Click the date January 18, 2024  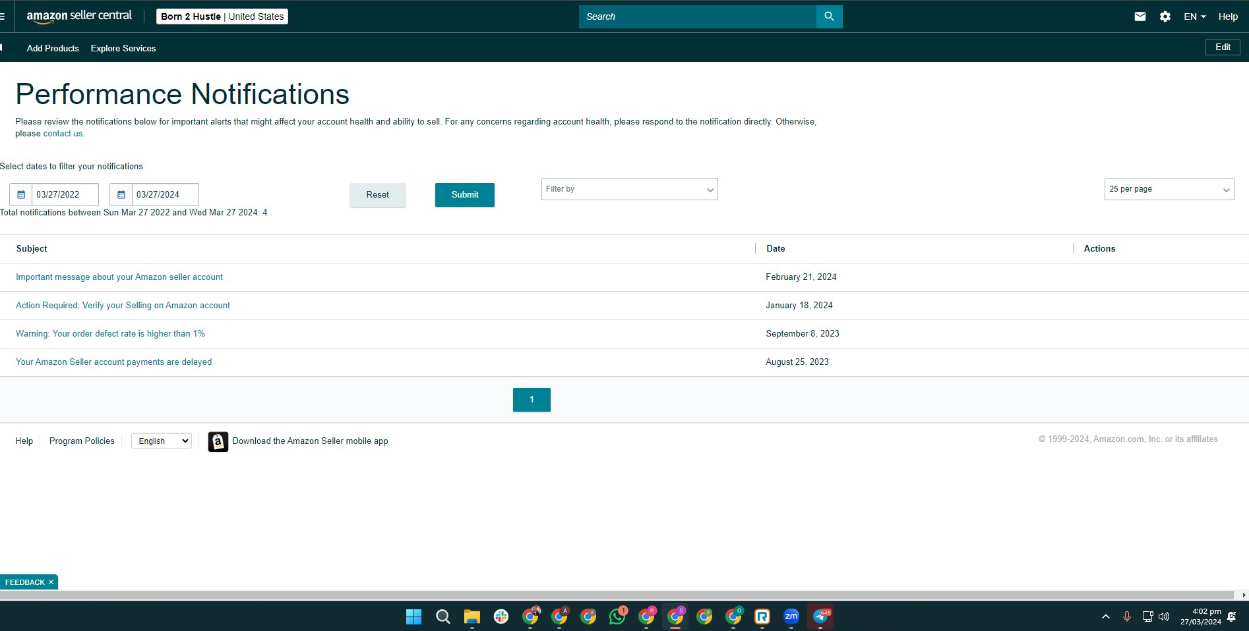point(799,306)
